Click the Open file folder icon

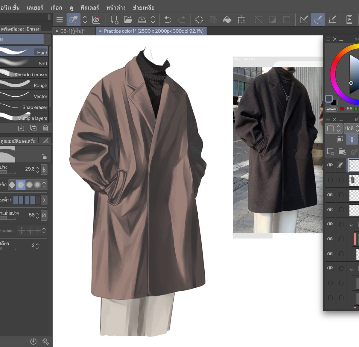(128, 20)
